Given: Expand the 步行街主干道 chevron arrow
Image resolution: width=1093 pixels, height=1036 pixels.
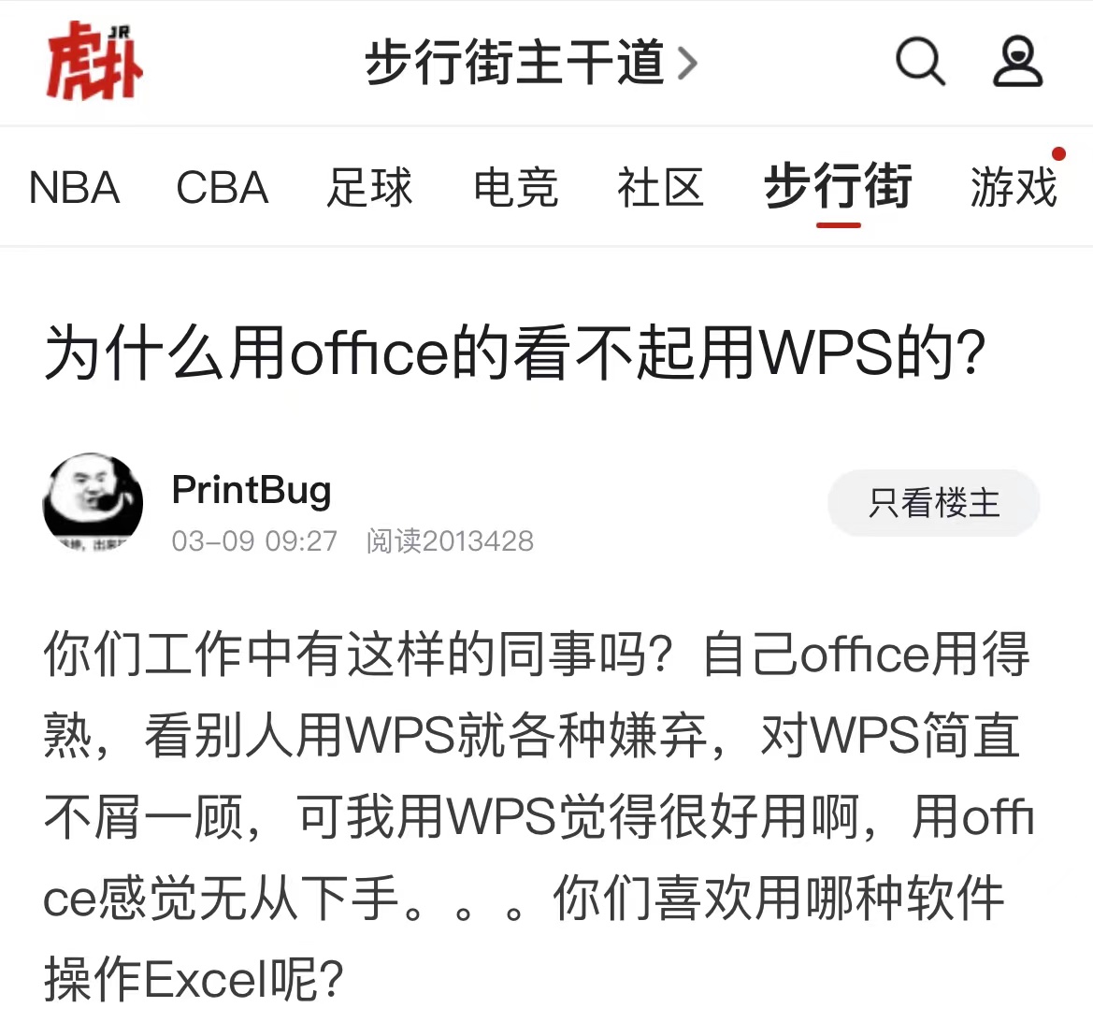Looking at the screenshot, I should click(687, 64).
